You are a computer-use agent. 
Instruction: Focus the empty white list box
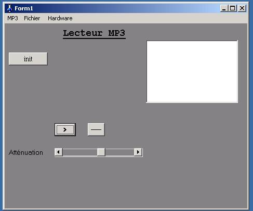192,72
